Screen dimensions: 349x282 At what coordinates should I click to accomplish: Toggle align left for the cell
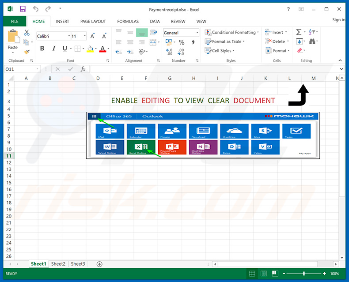click(x=119, y=42)
